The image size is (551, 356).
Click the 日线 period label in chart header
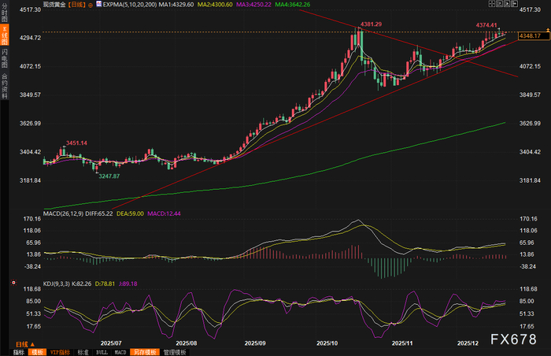[79, 5]
